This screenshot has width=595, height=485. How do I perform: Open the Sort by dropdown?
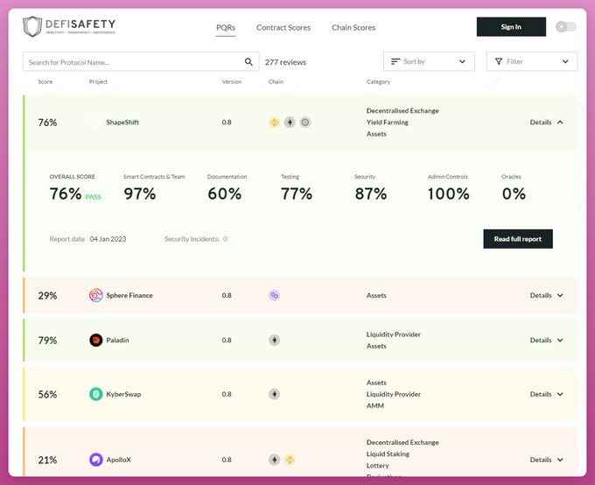click(x=429, y=61)
